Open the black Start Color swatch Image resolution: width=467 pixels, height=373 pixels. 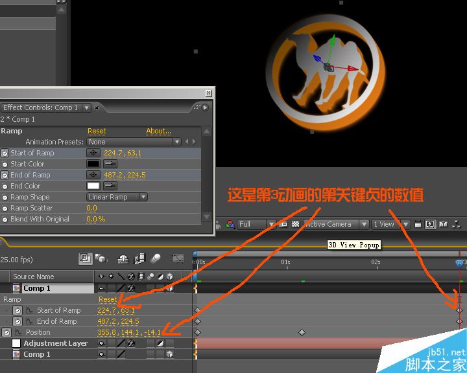pyautogui.click(x=93, y=164)
